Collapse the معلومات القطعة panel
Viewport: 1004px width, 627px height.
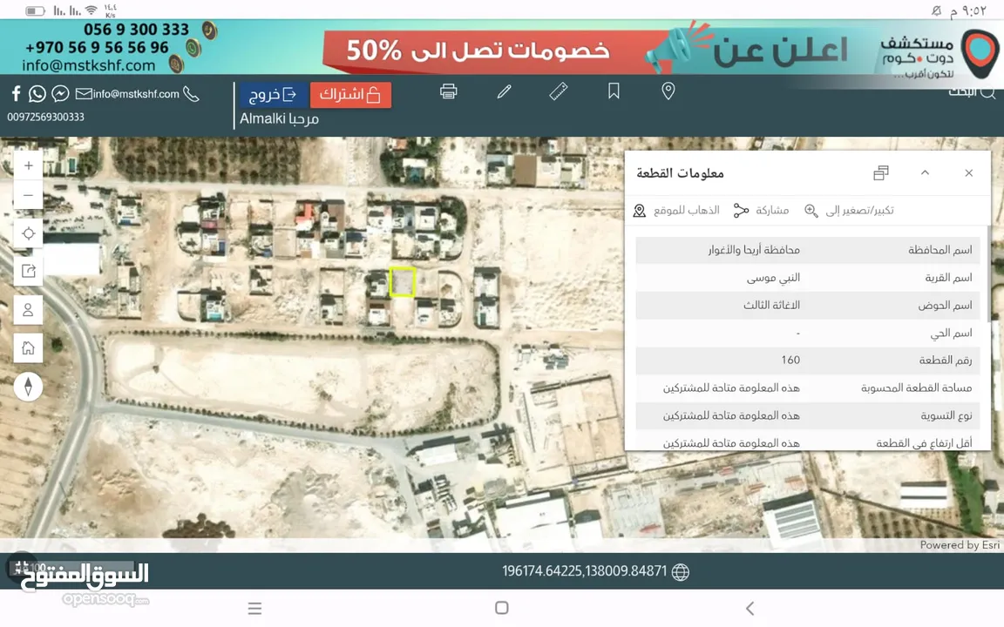[x=925, y=172]
